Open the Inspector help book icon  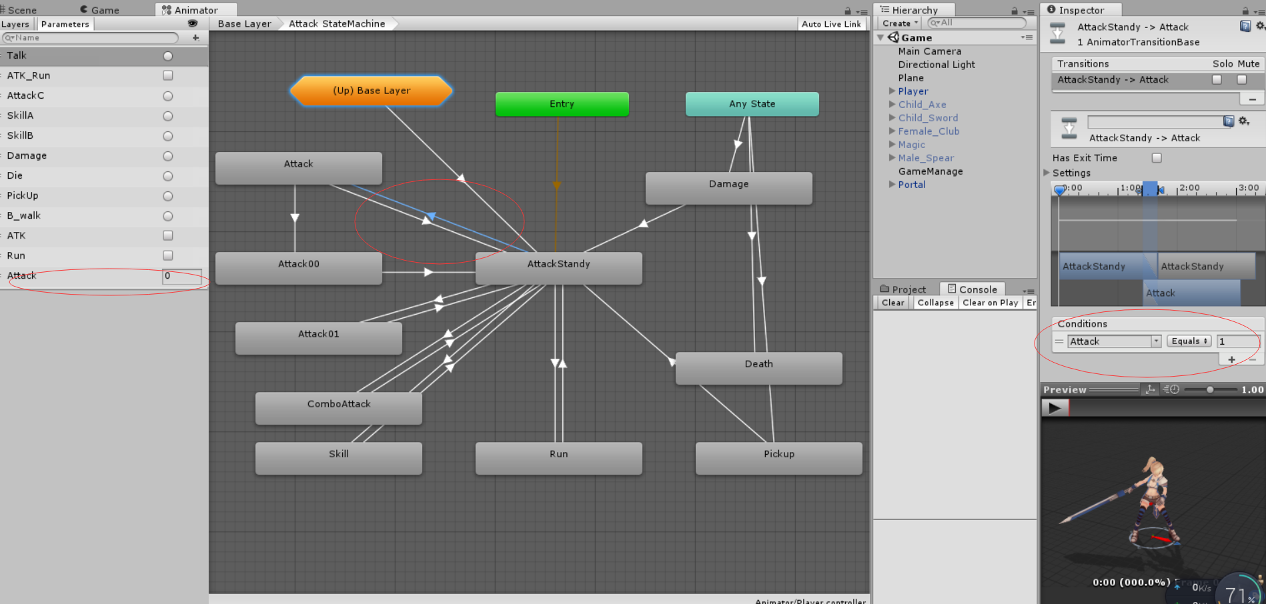click(x=1245, y=26)
